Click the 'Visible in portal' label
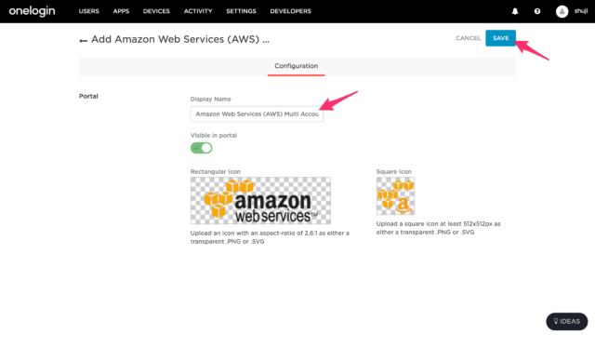595x347 pixels. [214, 136]
